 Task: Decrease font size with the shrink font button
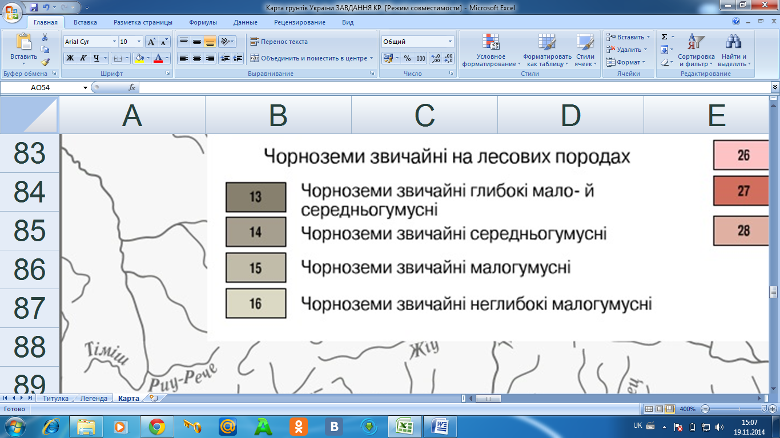click(164, 42)
